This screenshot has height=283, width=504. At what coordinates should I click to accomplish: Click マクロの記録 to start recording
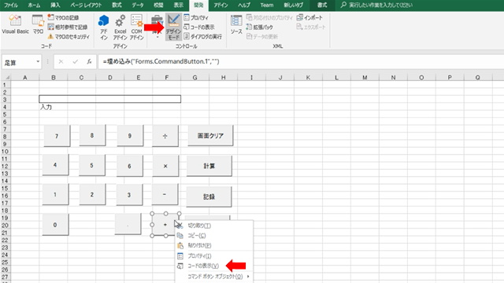pyautogui.click(x=63, y=17)
